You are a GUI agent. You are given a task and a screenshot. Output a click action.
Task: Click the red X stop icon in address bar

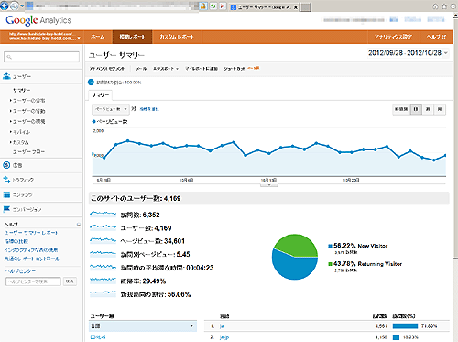point(223,6)
